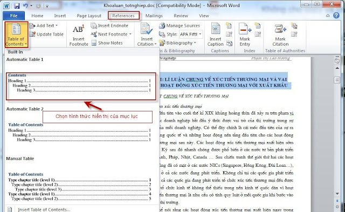Screen dimensions: 345x212
Task: Switch to the Insert tab
Action: pos(60,16)
